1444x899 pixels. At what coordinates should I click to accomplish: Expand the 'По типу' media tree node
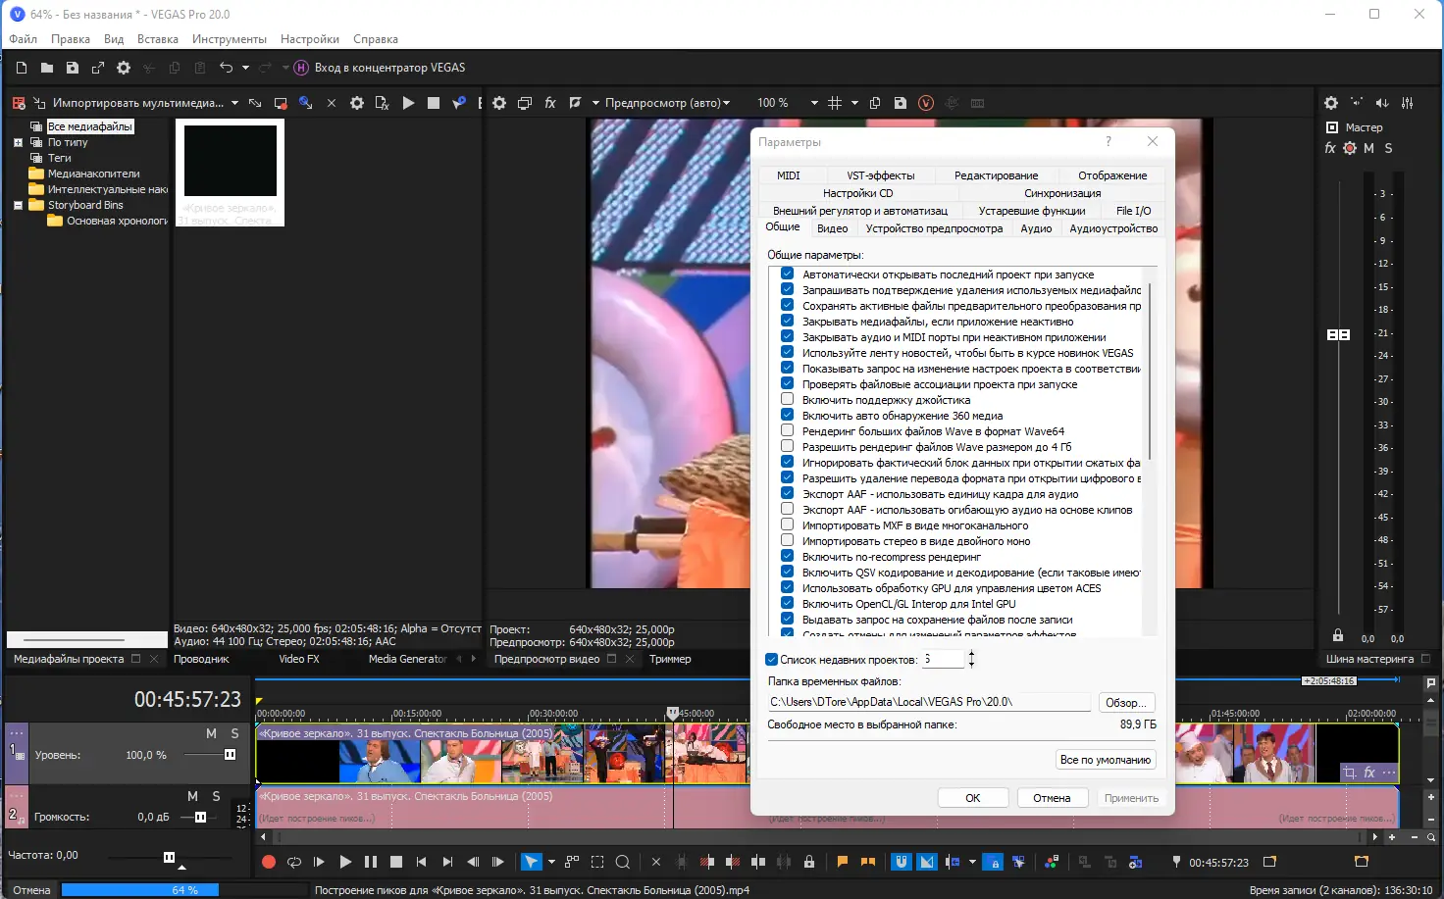tap(18, 142)
